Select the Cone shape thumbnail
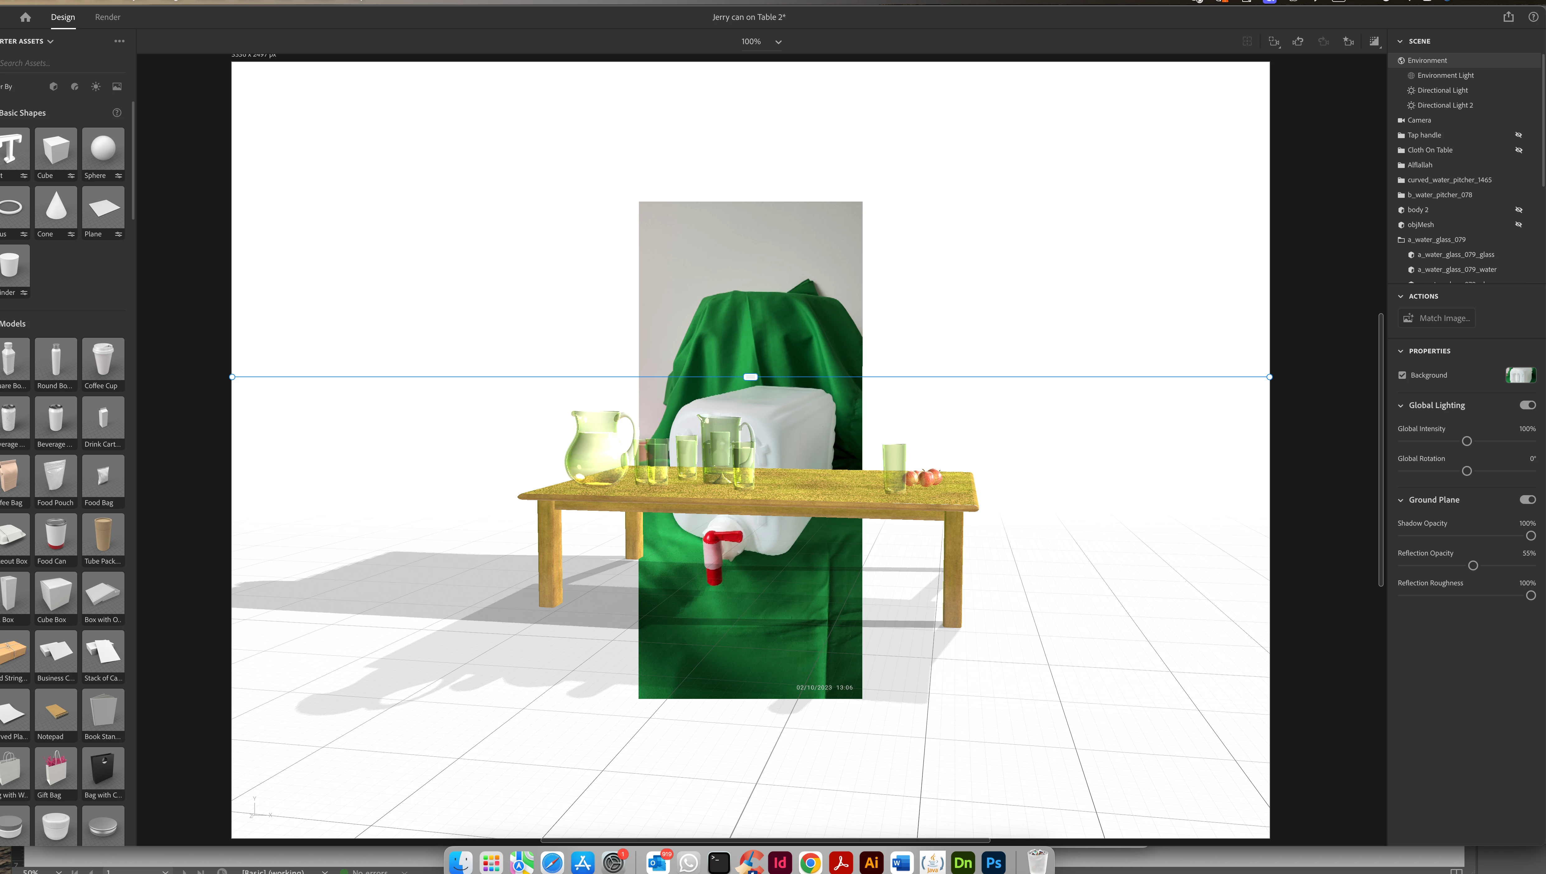This screenshot has height=874, width=1546. pyautogui.click(x=56, y=208)
